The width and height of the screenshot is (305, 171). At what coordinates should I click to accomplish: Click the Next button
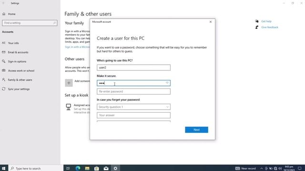pyautogui.click(x=196, y=130)
